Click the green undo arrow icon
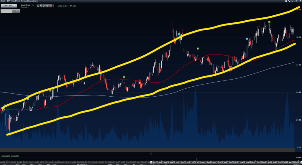 (41, 6)
